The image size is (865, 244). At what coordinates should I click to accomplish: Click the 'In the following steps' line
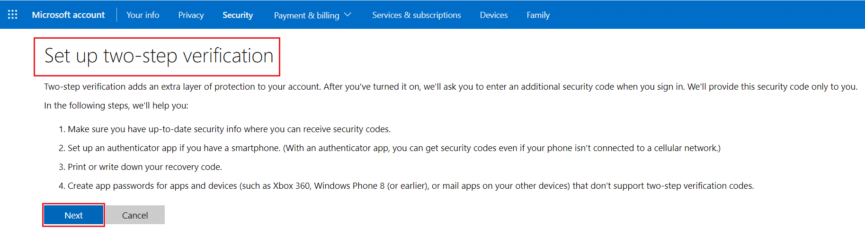tap(116, 106)
